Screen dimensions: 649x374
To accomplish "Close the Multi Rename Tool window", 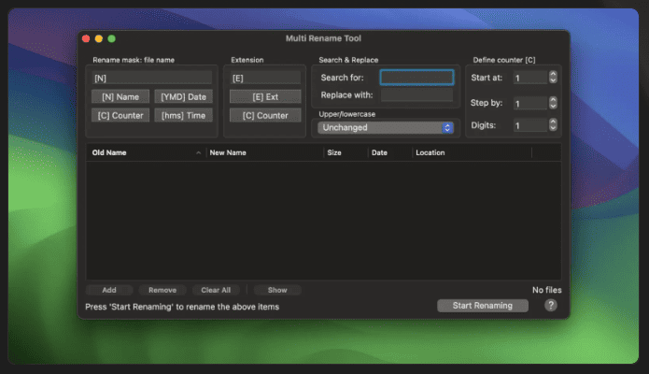I will [x=86, y=38].
